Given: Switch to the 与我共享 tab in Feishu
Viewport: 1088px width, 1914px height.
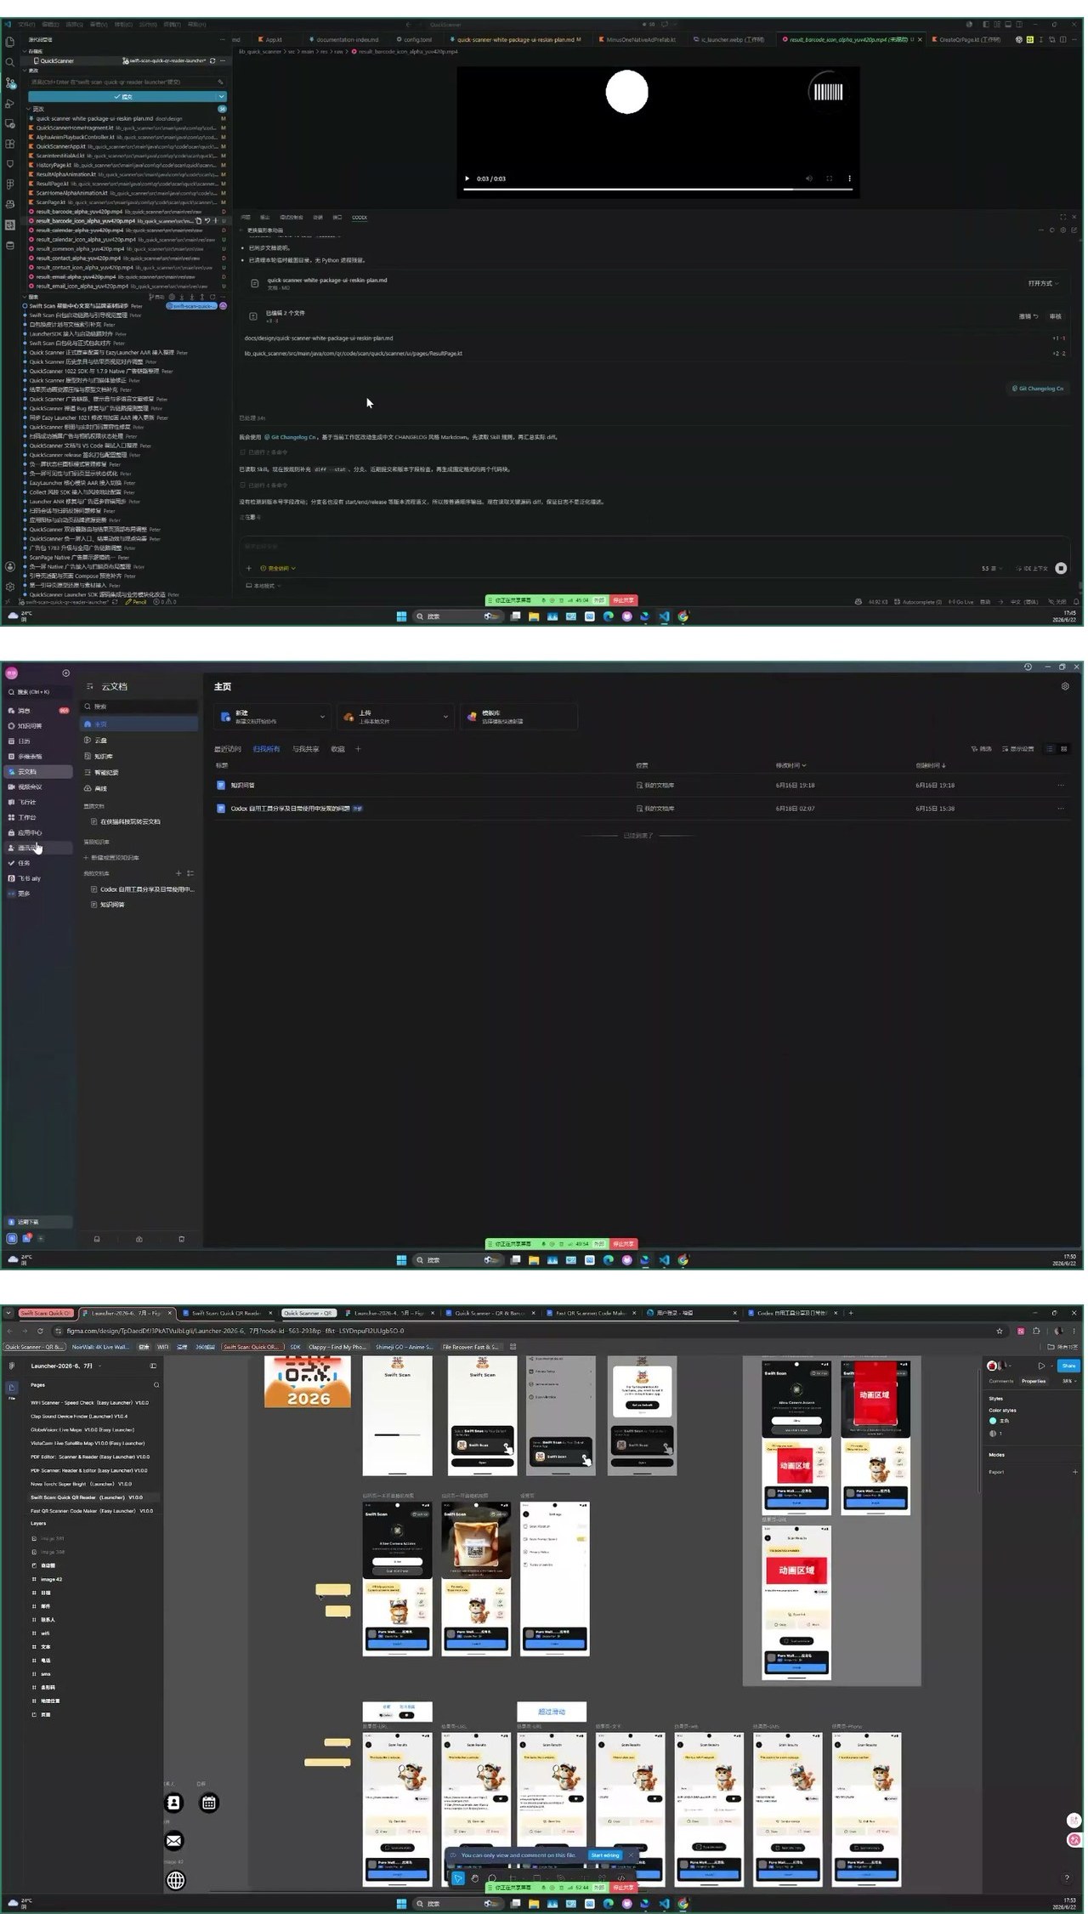Looking at the screenshot, I should click(306, 749).
